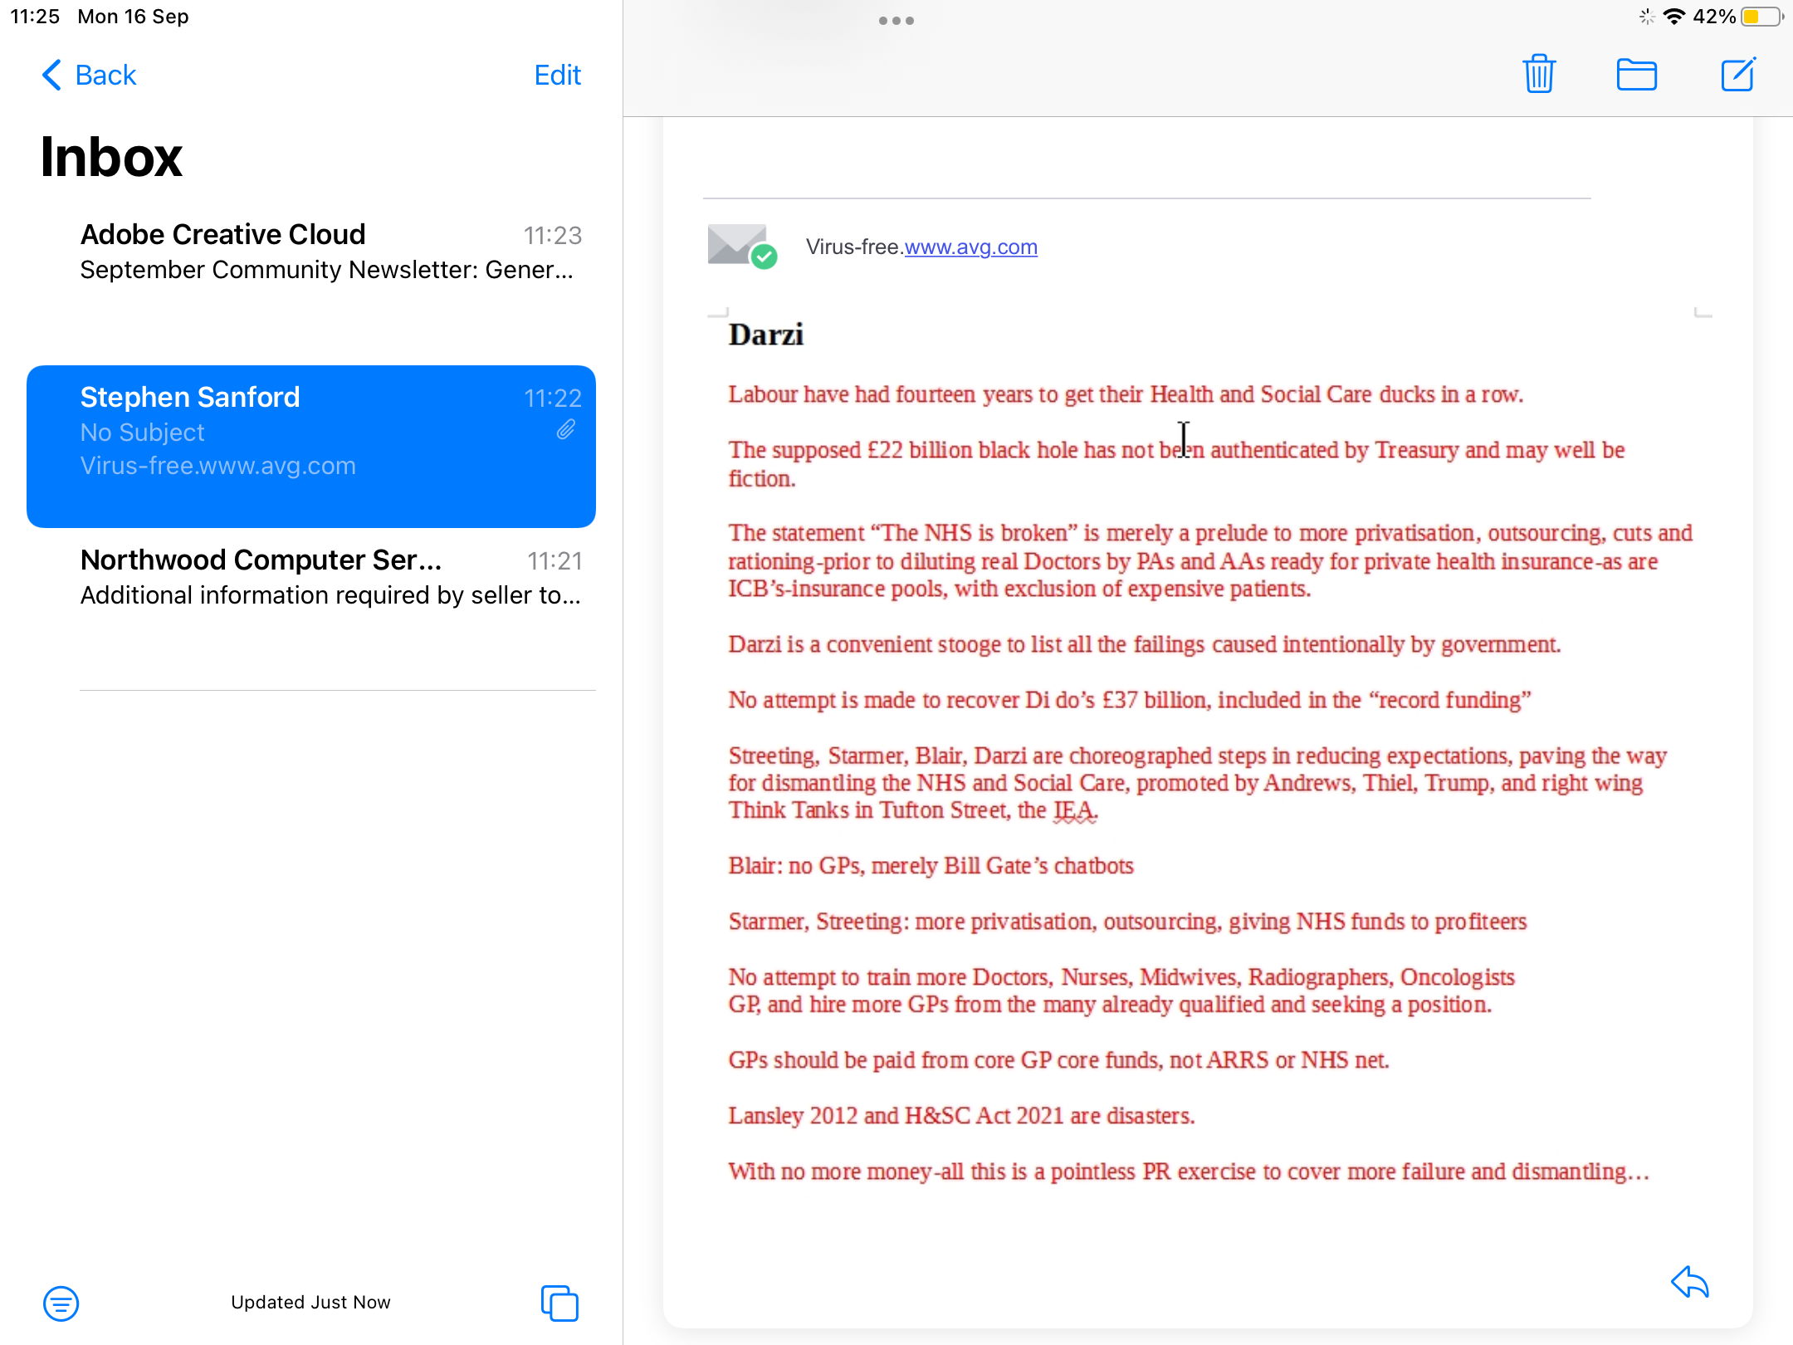Click the multiple windows icon

point(559,1303)
